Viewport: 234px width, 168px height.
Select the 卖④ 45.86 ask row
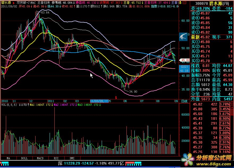coord(212,18)
